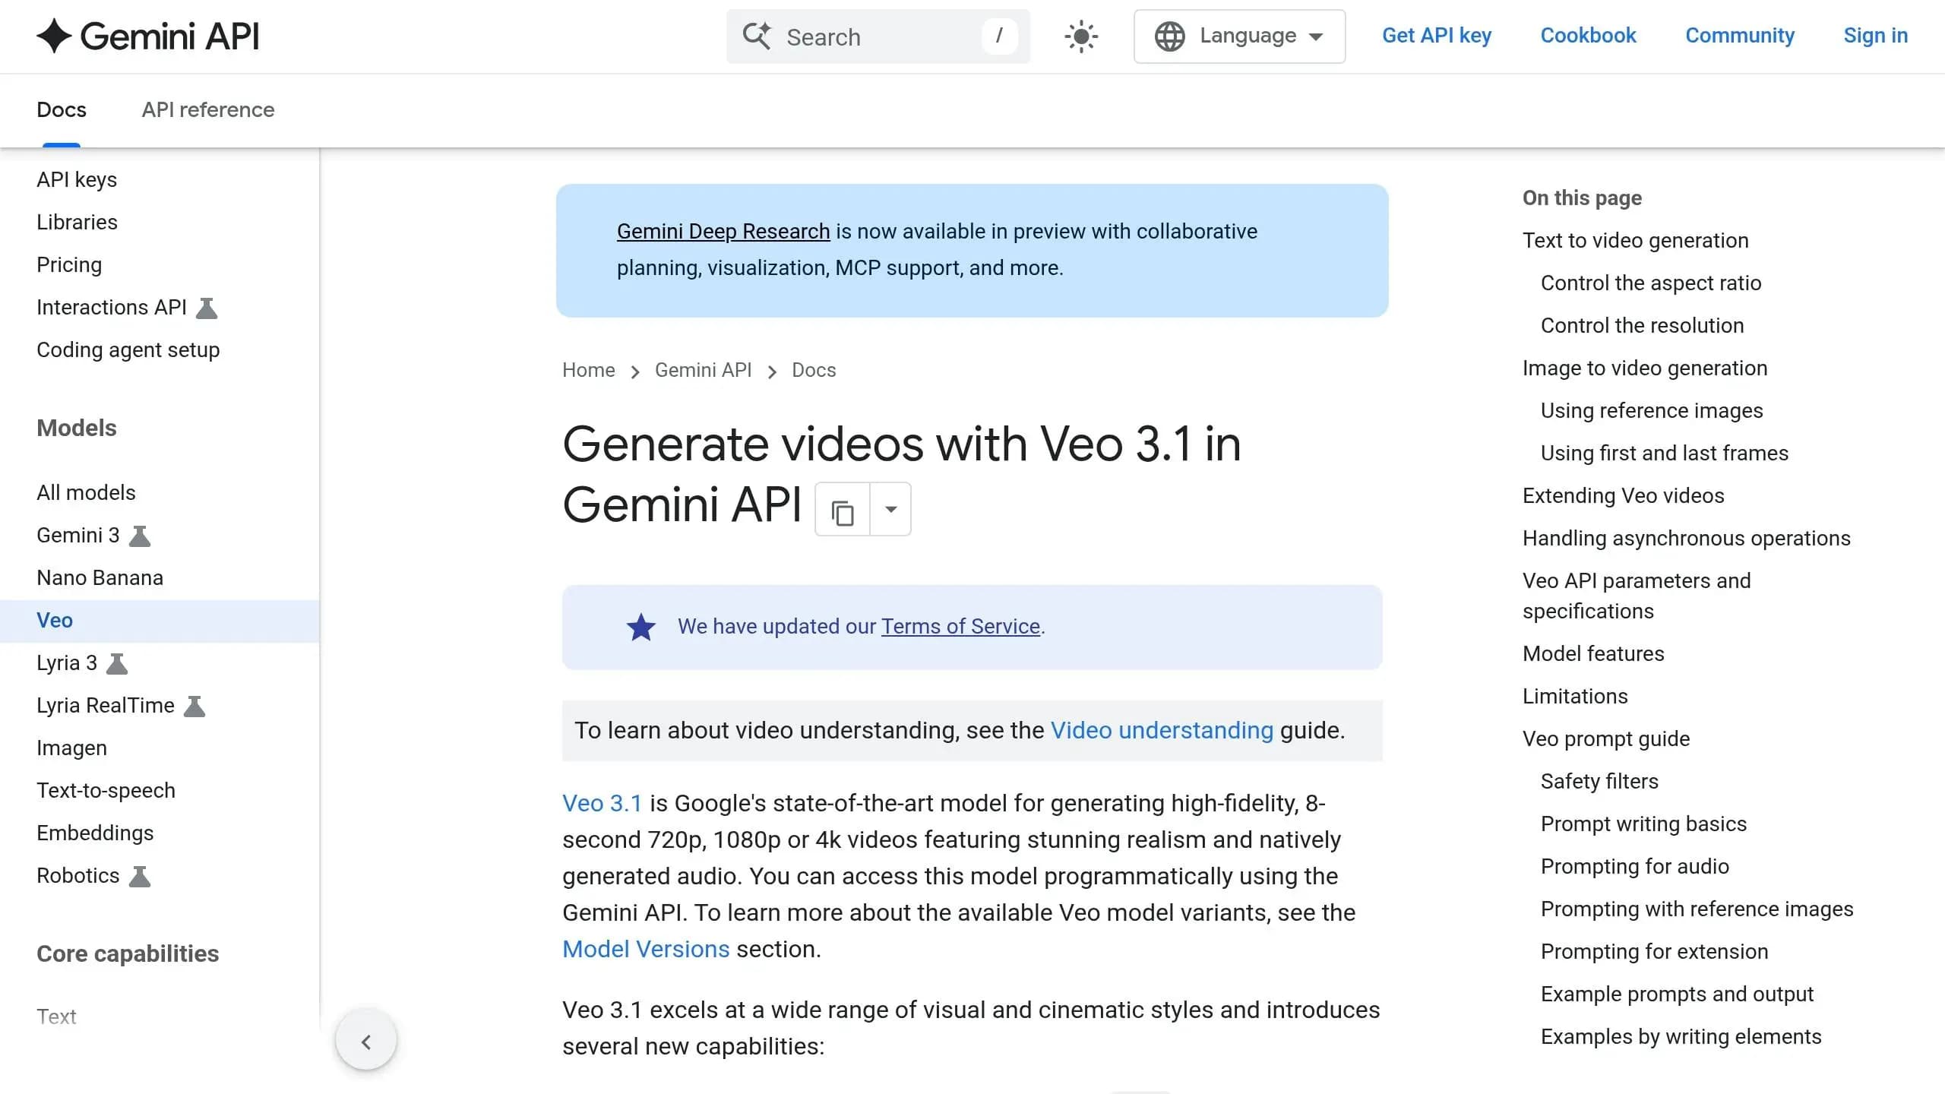Screen dimensions: 1945x1094
Task: Jump to Safety filters section
Action: pyautogui.click(x=1599, y=782)
